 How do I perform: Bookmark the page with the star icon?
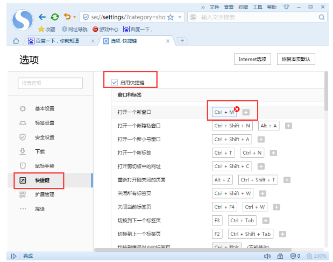click(x=171, y=17)
